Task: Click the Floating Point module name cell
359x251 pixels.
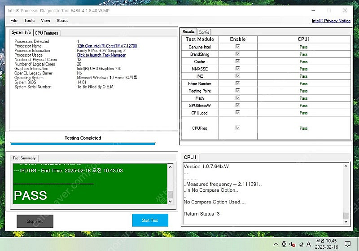Action: click(x=200, y=91)
